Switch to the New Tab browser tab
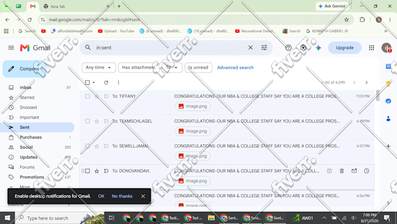 [x=76, y=6]
